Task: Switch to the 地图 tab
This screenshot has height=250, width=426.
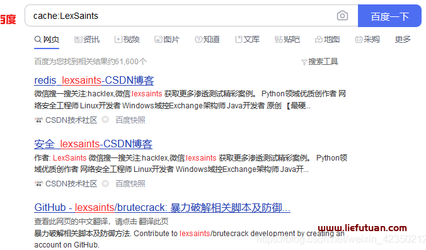Action: click(327, 40)
